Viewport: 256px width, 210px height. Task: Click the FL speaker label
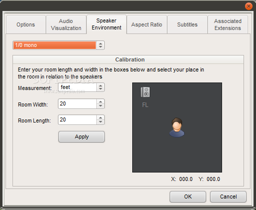145,105
